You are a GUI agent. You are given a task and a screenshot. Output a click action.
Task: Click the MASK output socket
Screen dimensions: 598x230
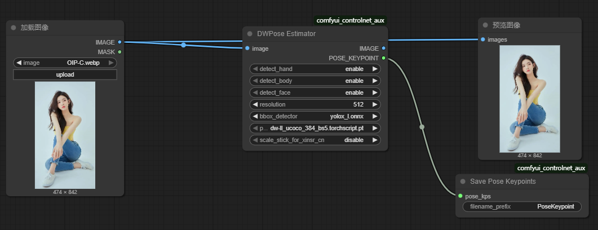point(119,52)
